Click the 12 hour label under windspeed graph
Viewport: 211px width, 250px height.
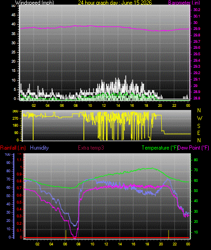click(x=104, y=105)
